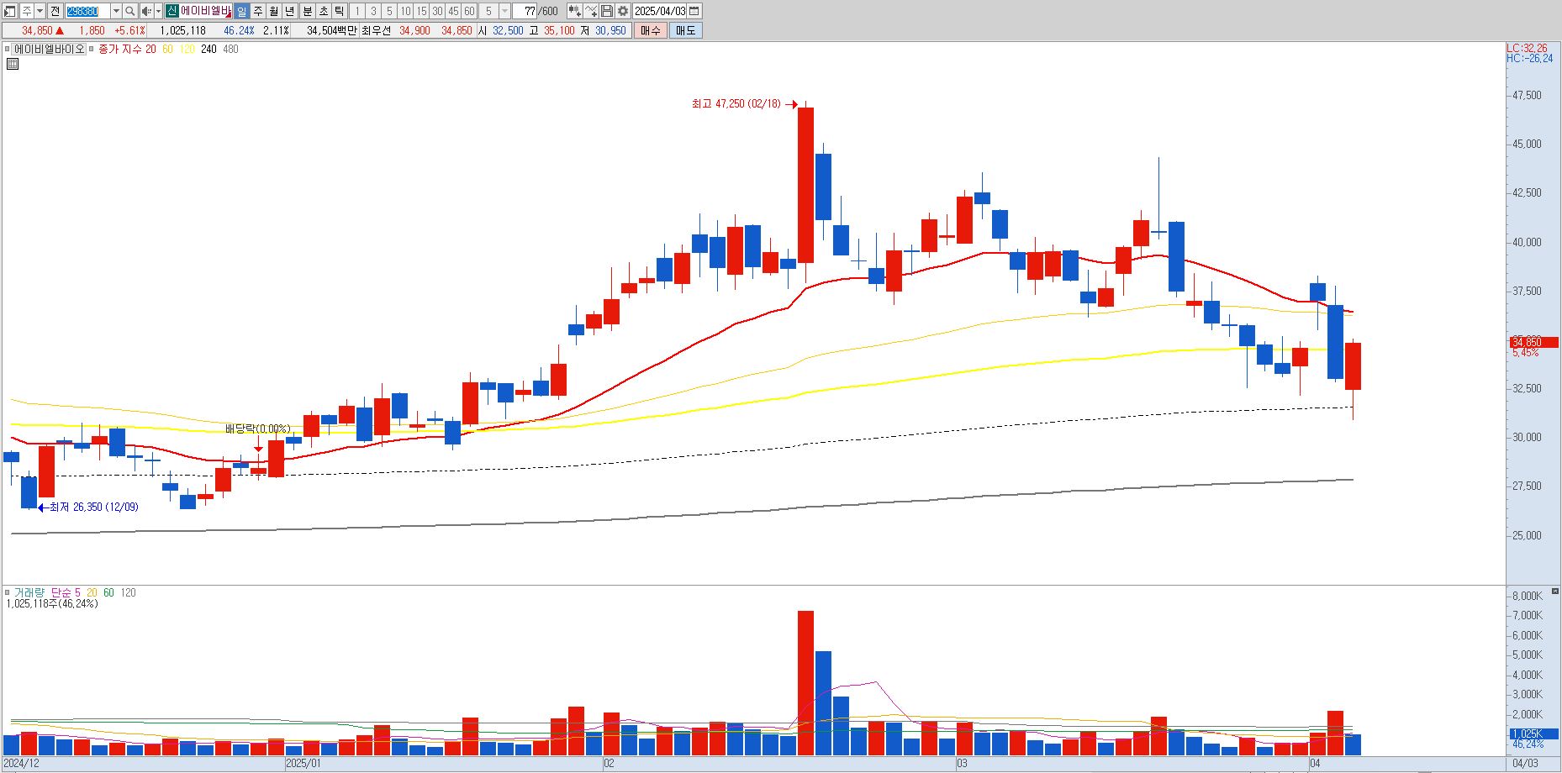Click the 240 moving average legend
Screen dimensions: 1562x773
coord(208,49)
